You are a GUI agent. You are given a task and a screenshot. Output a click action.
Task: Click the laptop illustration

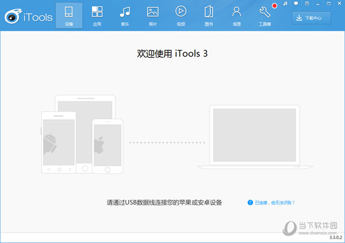pyautogui.click(x=255, y=137)
